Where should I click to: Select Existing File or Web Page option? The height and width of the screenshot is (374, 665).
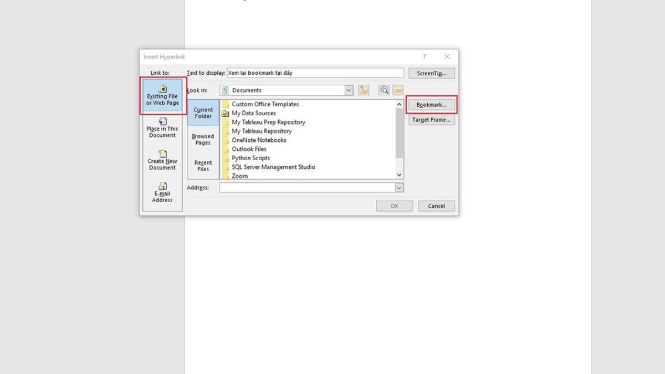click(162, 95)
